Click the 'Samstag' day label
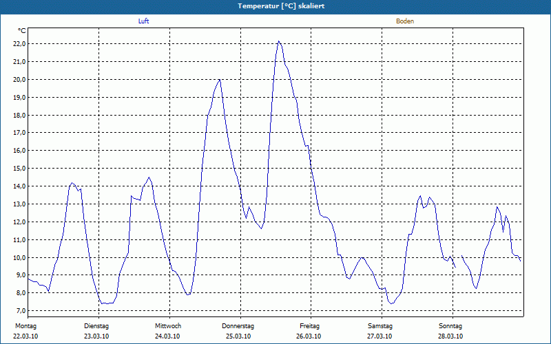 [x=380, y=326]
